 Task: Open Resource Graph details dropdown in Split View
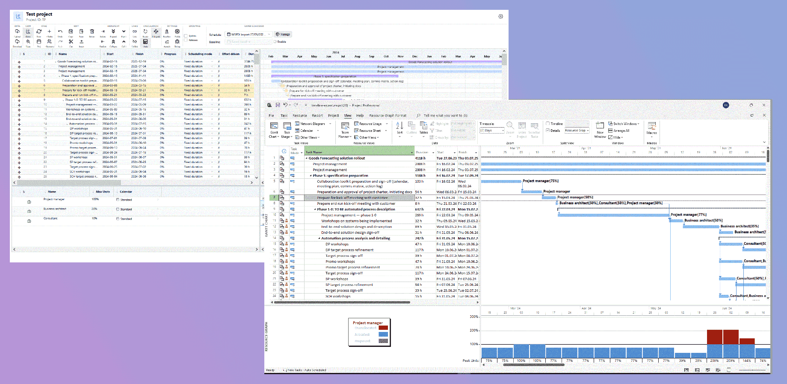click(x=577, y=131)
